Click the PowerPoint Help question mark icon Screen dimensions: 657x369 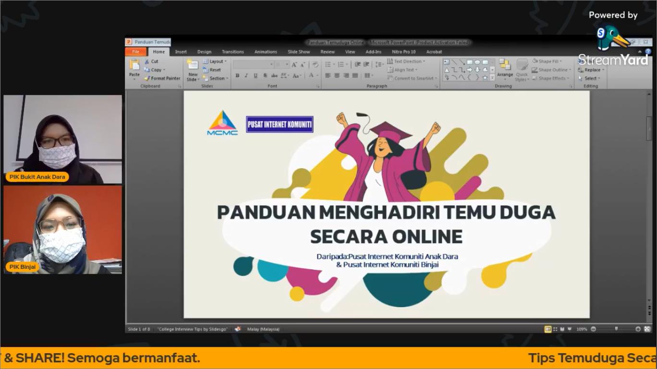pos(648,52)
